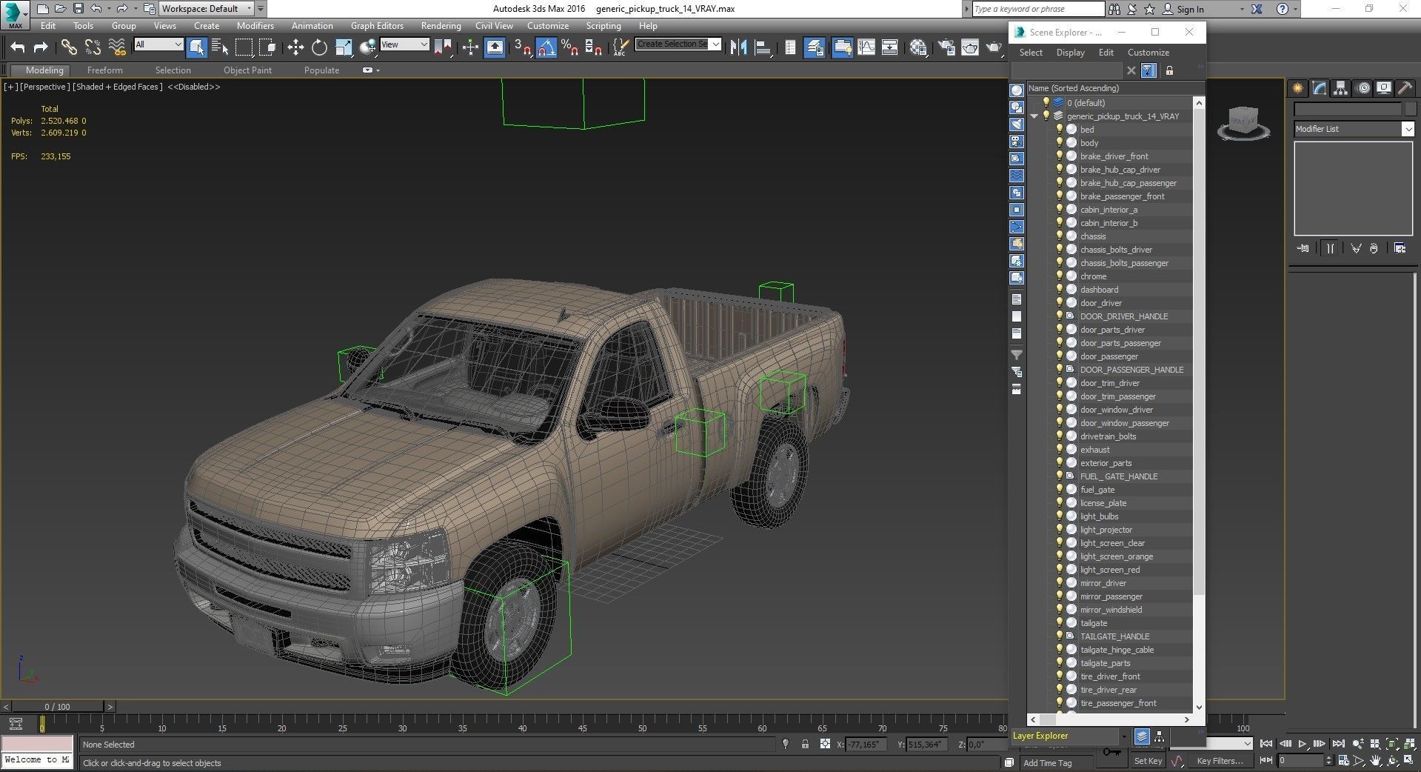1421x772 pixels.
Task: Open the Utilities hammer panel tab
Action: point(1405,88)
